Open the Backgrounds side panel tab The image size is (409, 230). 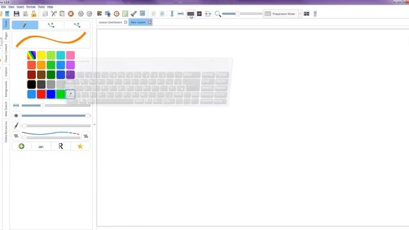[6, 89]
